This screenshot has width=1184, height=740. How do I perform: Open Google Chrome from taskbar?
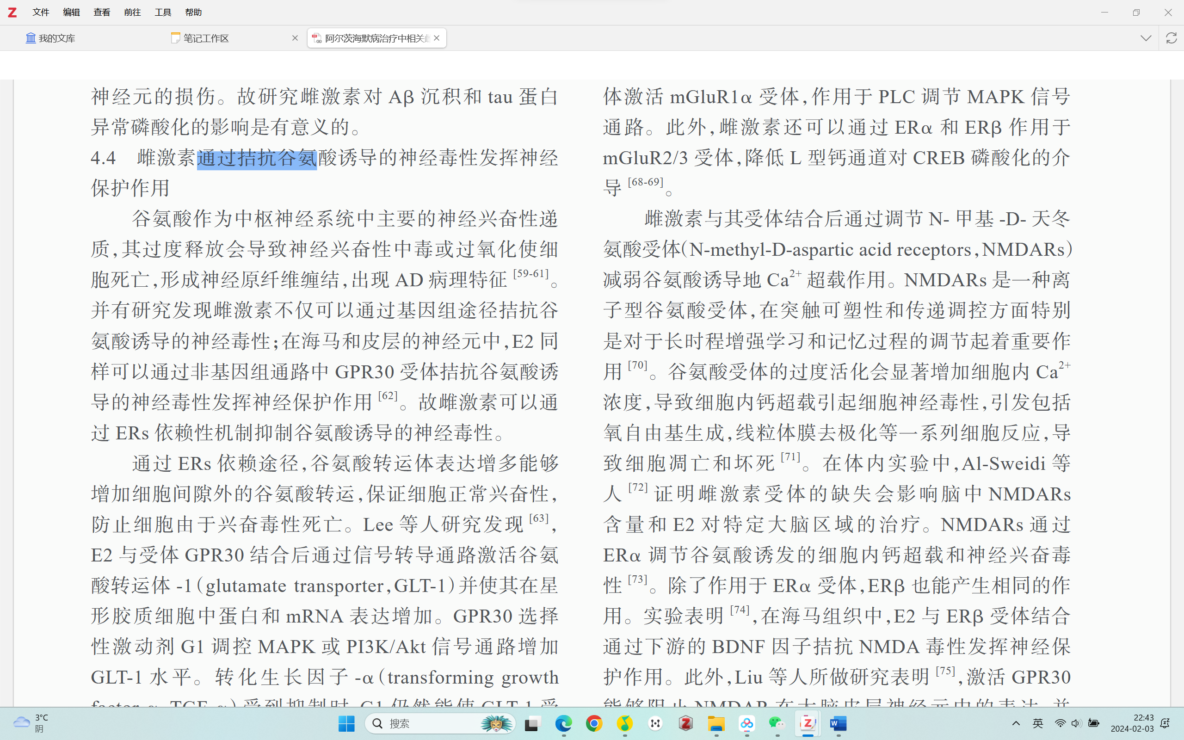pyautogui.click(x=594, y=723)
